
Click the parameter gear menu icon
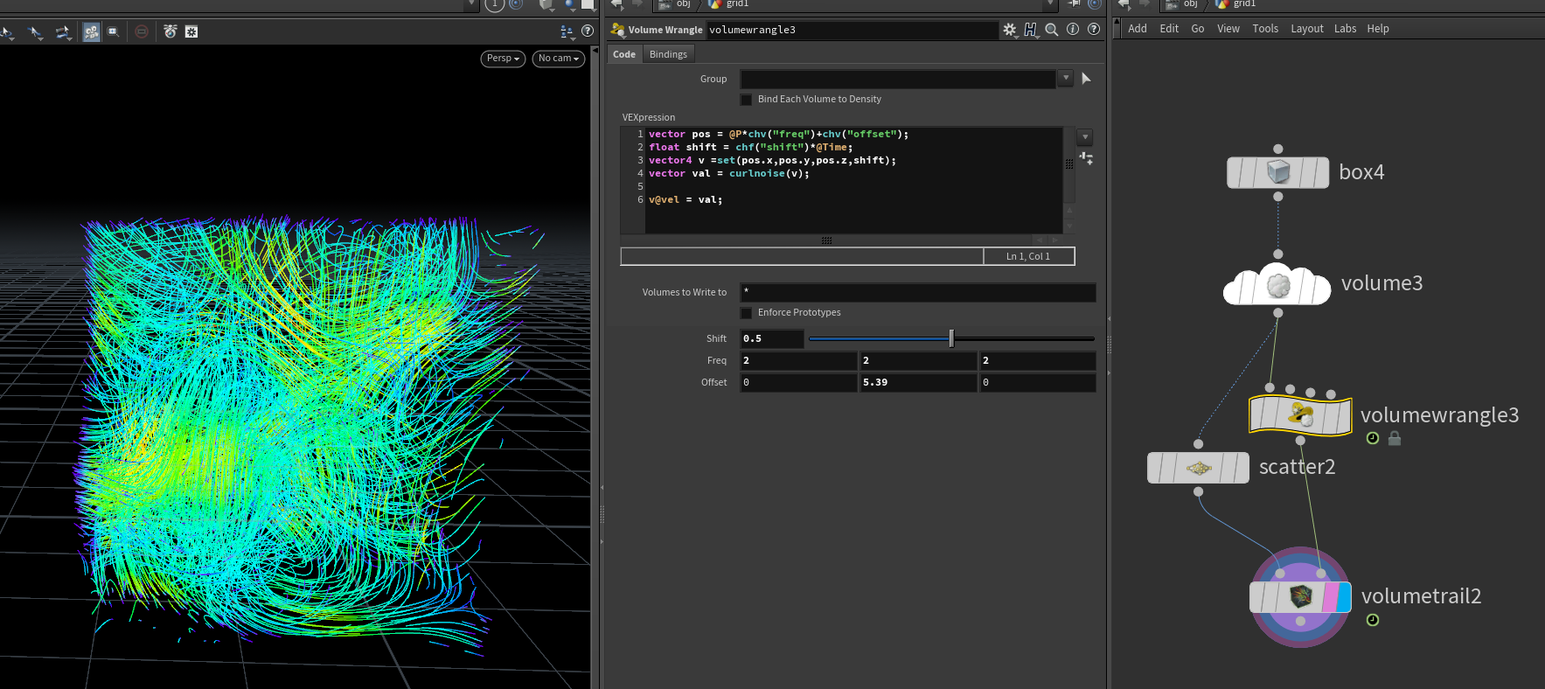(1010, 30)
